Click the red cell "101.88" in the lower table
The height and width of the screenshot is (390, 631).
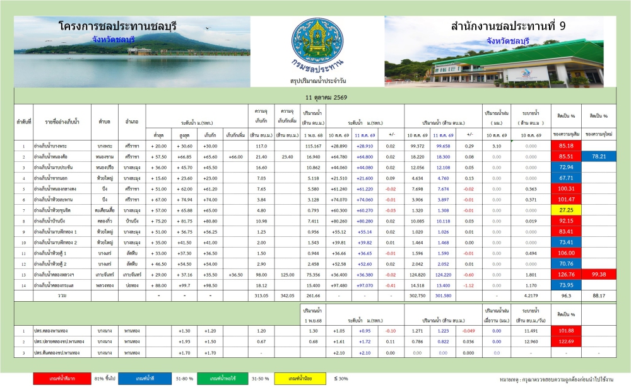click(x=566, y=331)
